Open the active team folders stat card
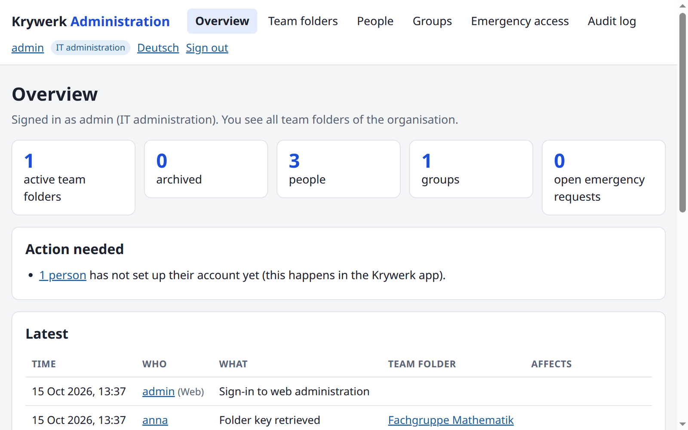This screenshot has height=430, width=688. click(74, 178)
